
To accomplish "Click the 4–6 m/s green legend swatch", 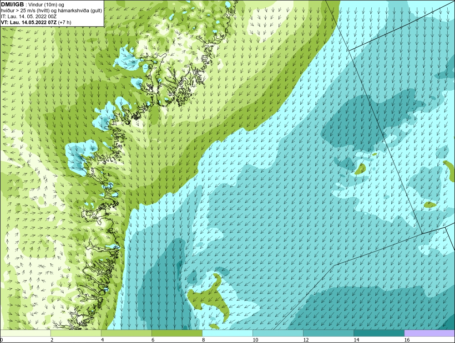I will click(x=126, y=333).
